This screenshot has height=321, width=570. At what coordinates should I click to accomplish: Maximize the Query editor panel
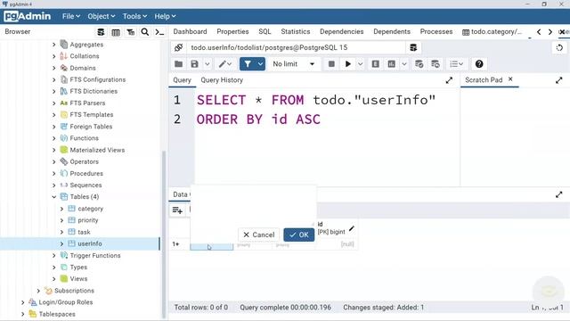tap(449, 80)
